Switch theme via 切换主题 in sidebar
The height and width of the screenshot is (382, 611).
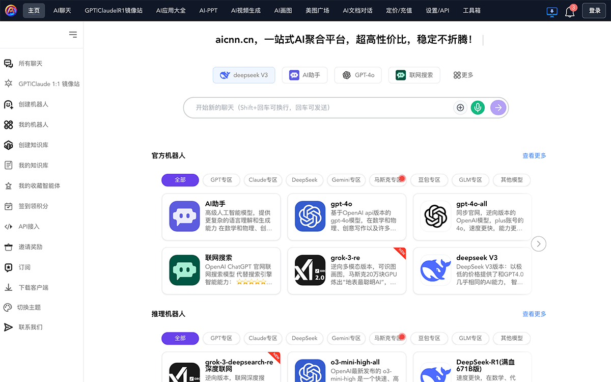pos(29,308)
